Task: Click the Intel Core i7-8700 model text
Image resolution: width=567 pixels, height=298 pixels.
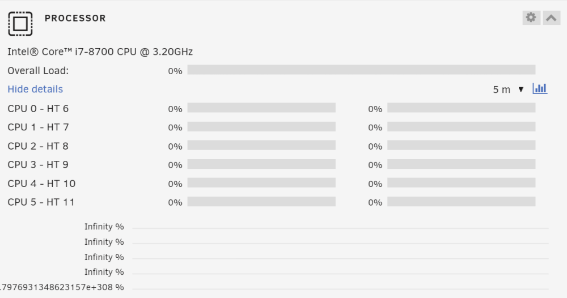Action: tap(100, 52)
